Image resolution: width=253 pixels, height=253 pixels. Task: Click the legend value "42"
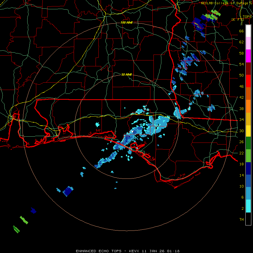[x=241, y=98]
